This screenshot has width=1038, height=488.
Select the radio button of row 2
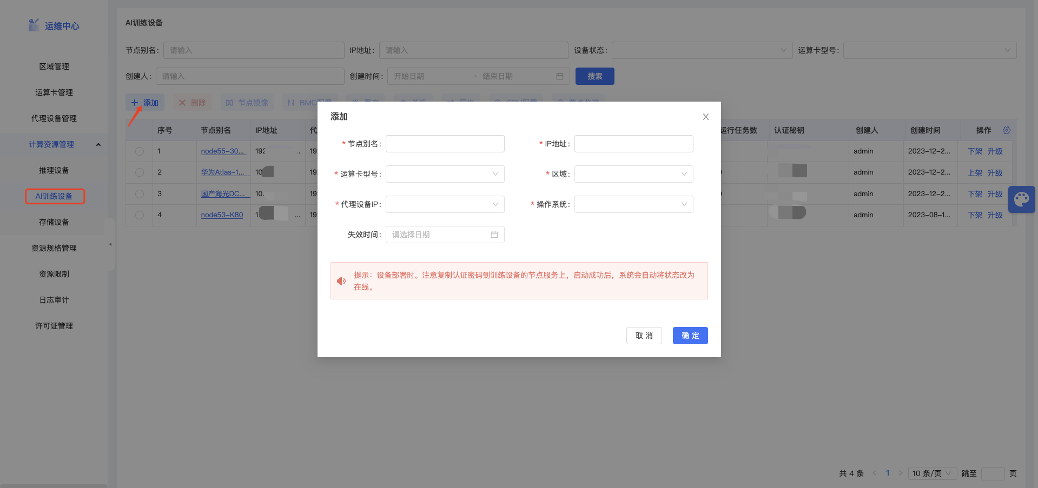click(140, 172)
